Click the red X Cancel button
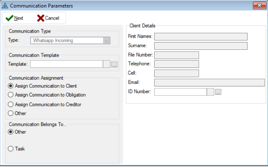The image size is (268, 167). pos(48,18)
